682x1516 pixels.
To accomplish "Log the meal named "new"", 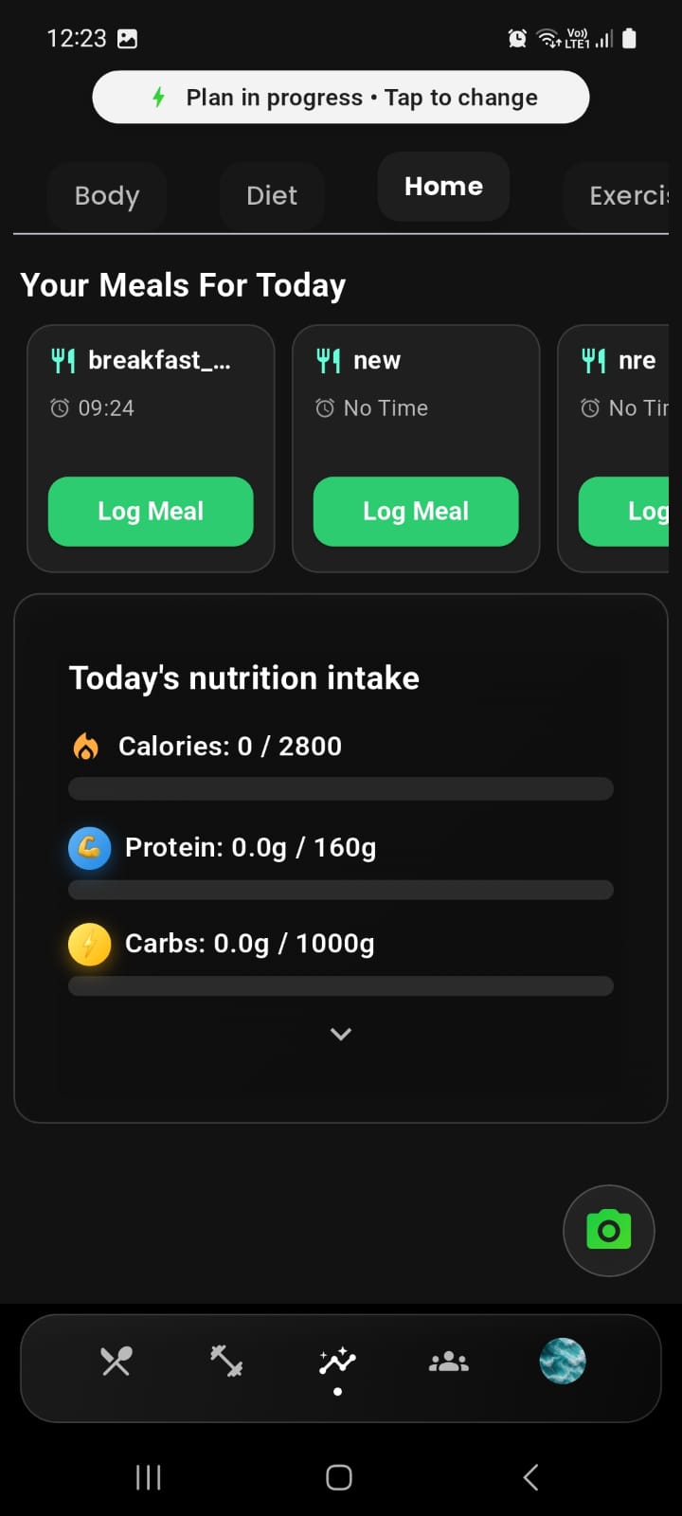I will [416, 512].
